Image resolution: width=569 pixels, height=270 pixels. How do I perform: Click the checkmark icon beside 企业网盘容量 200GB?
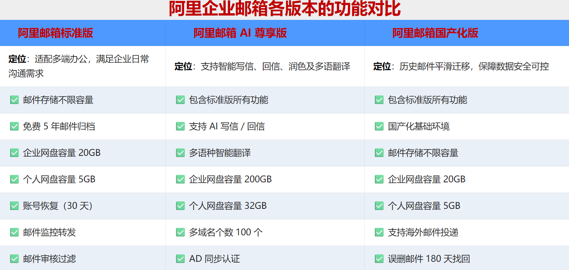180,179
